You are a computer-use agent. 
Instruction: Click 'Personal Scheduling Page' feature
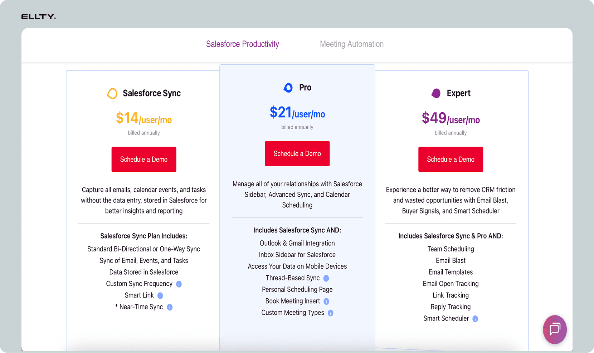click(x=297, y=290)
